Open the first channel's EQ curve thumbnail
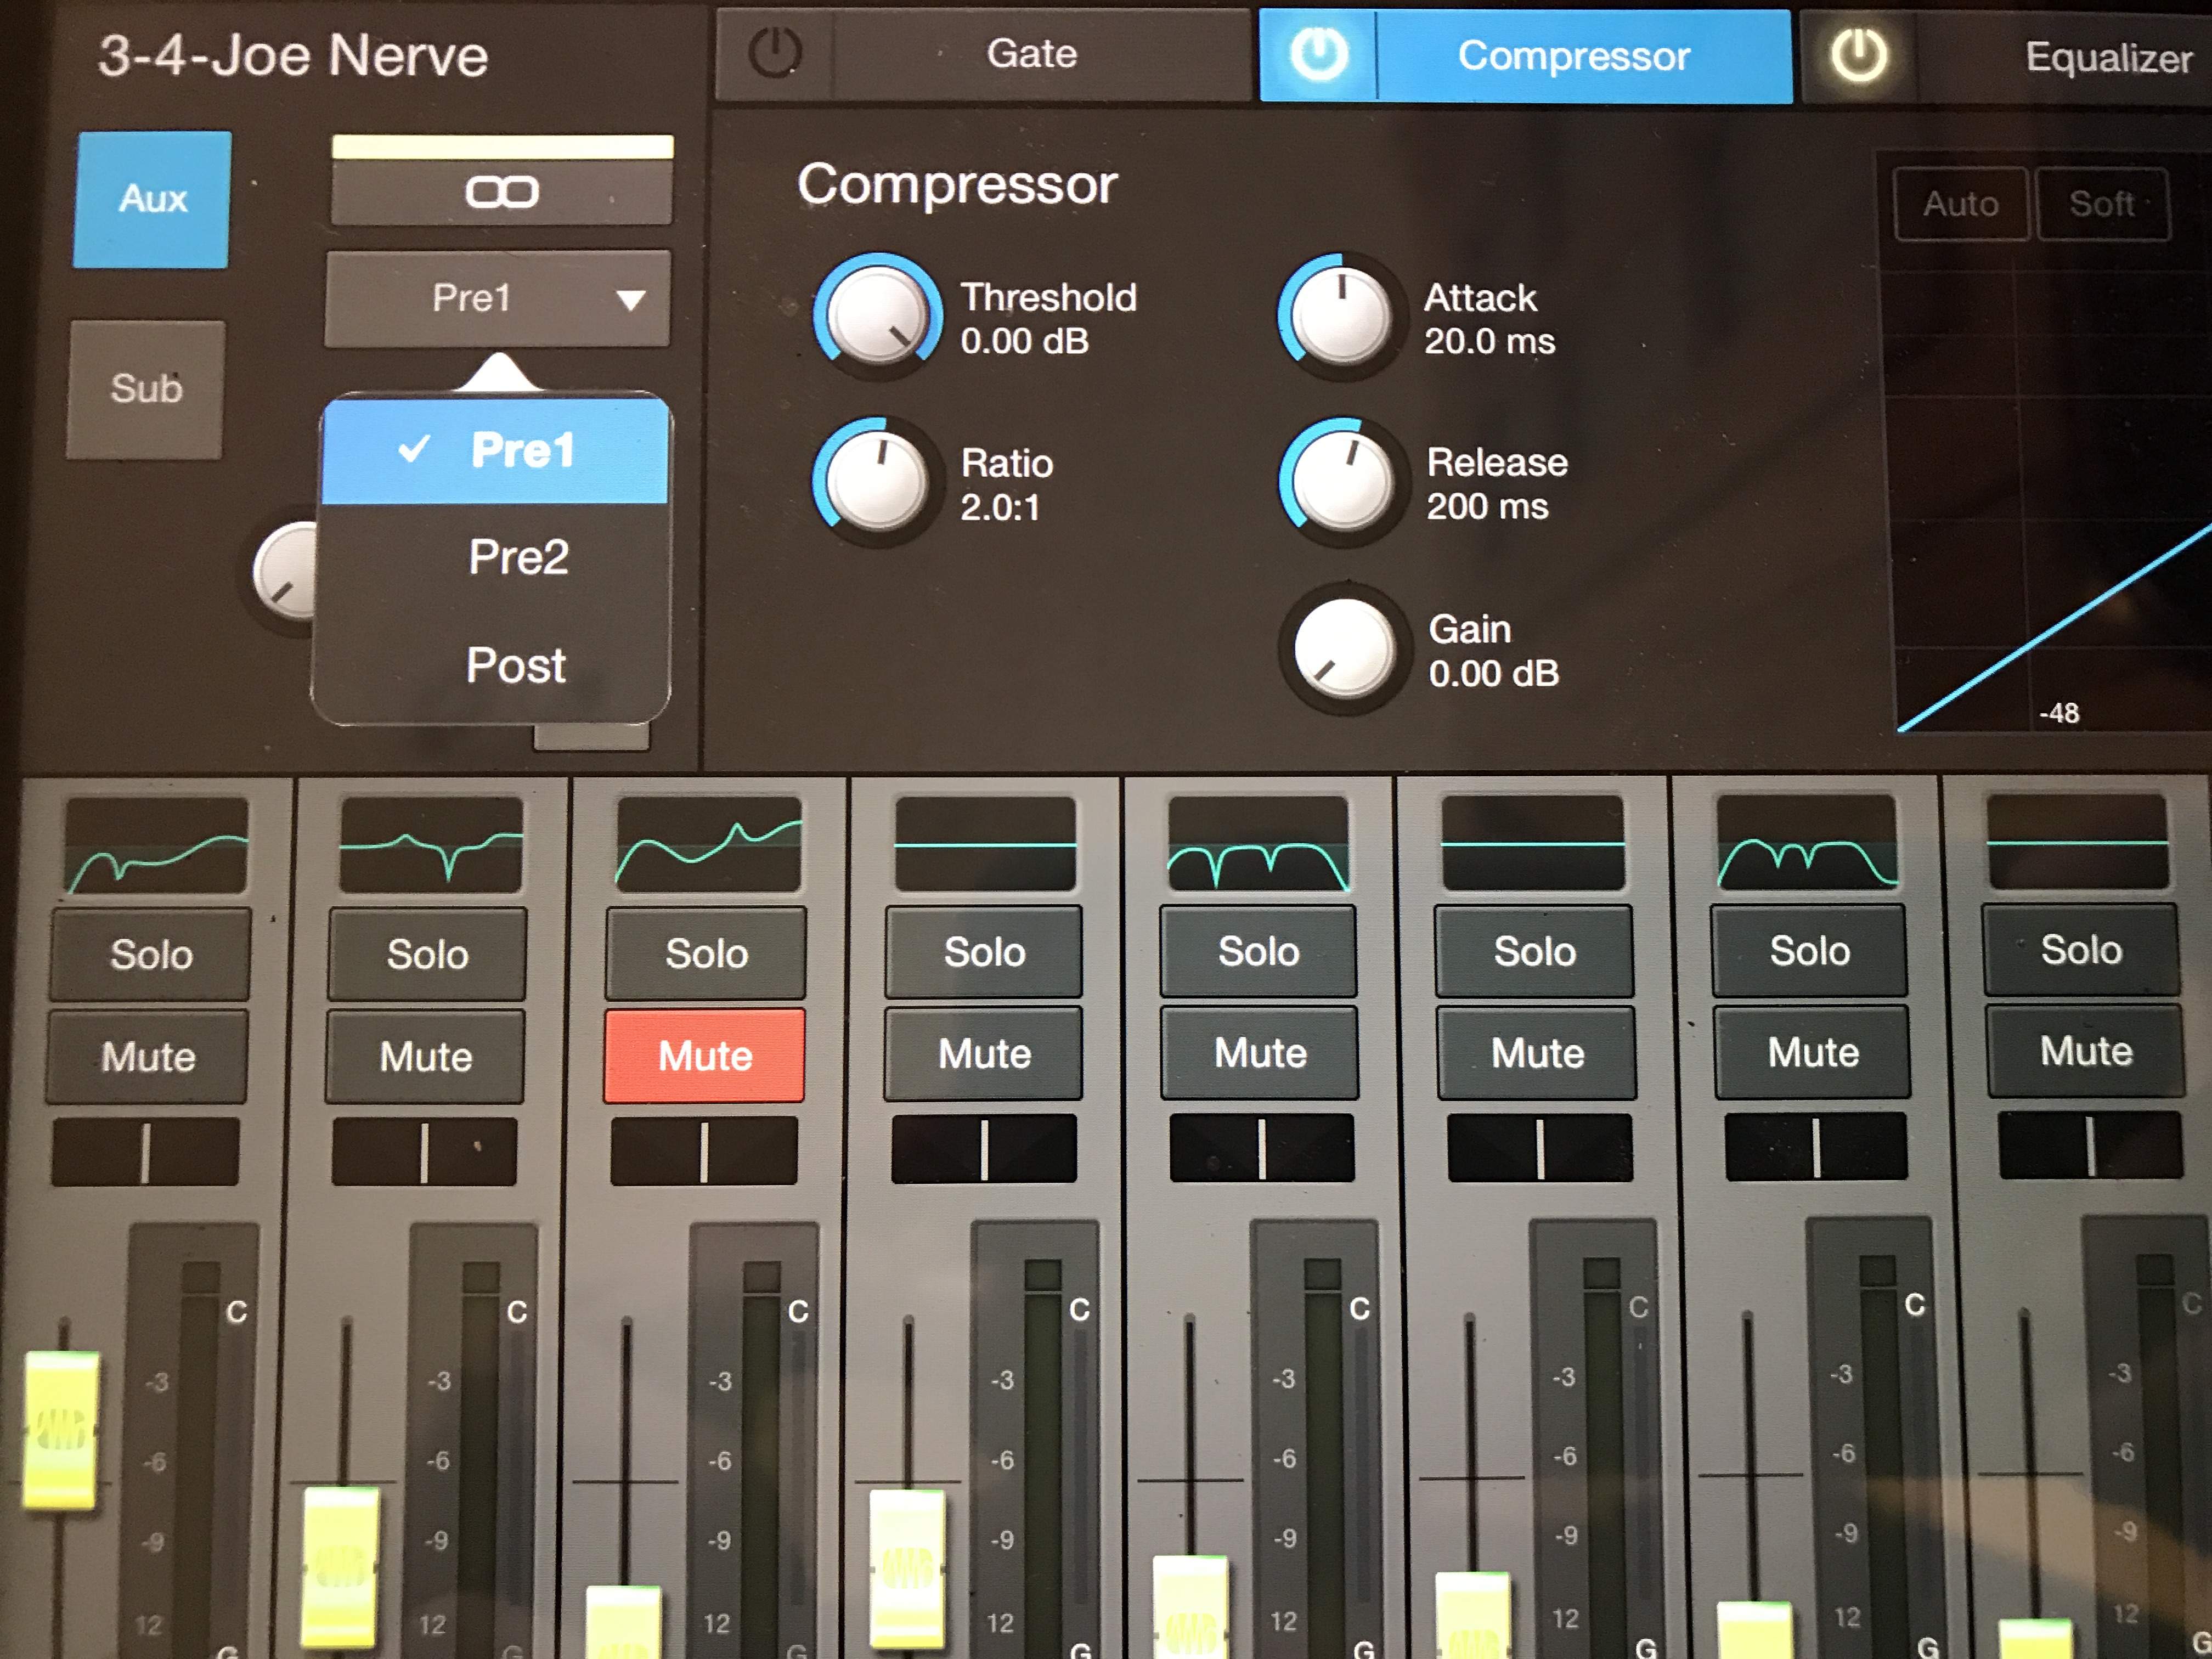 point(157,845)
